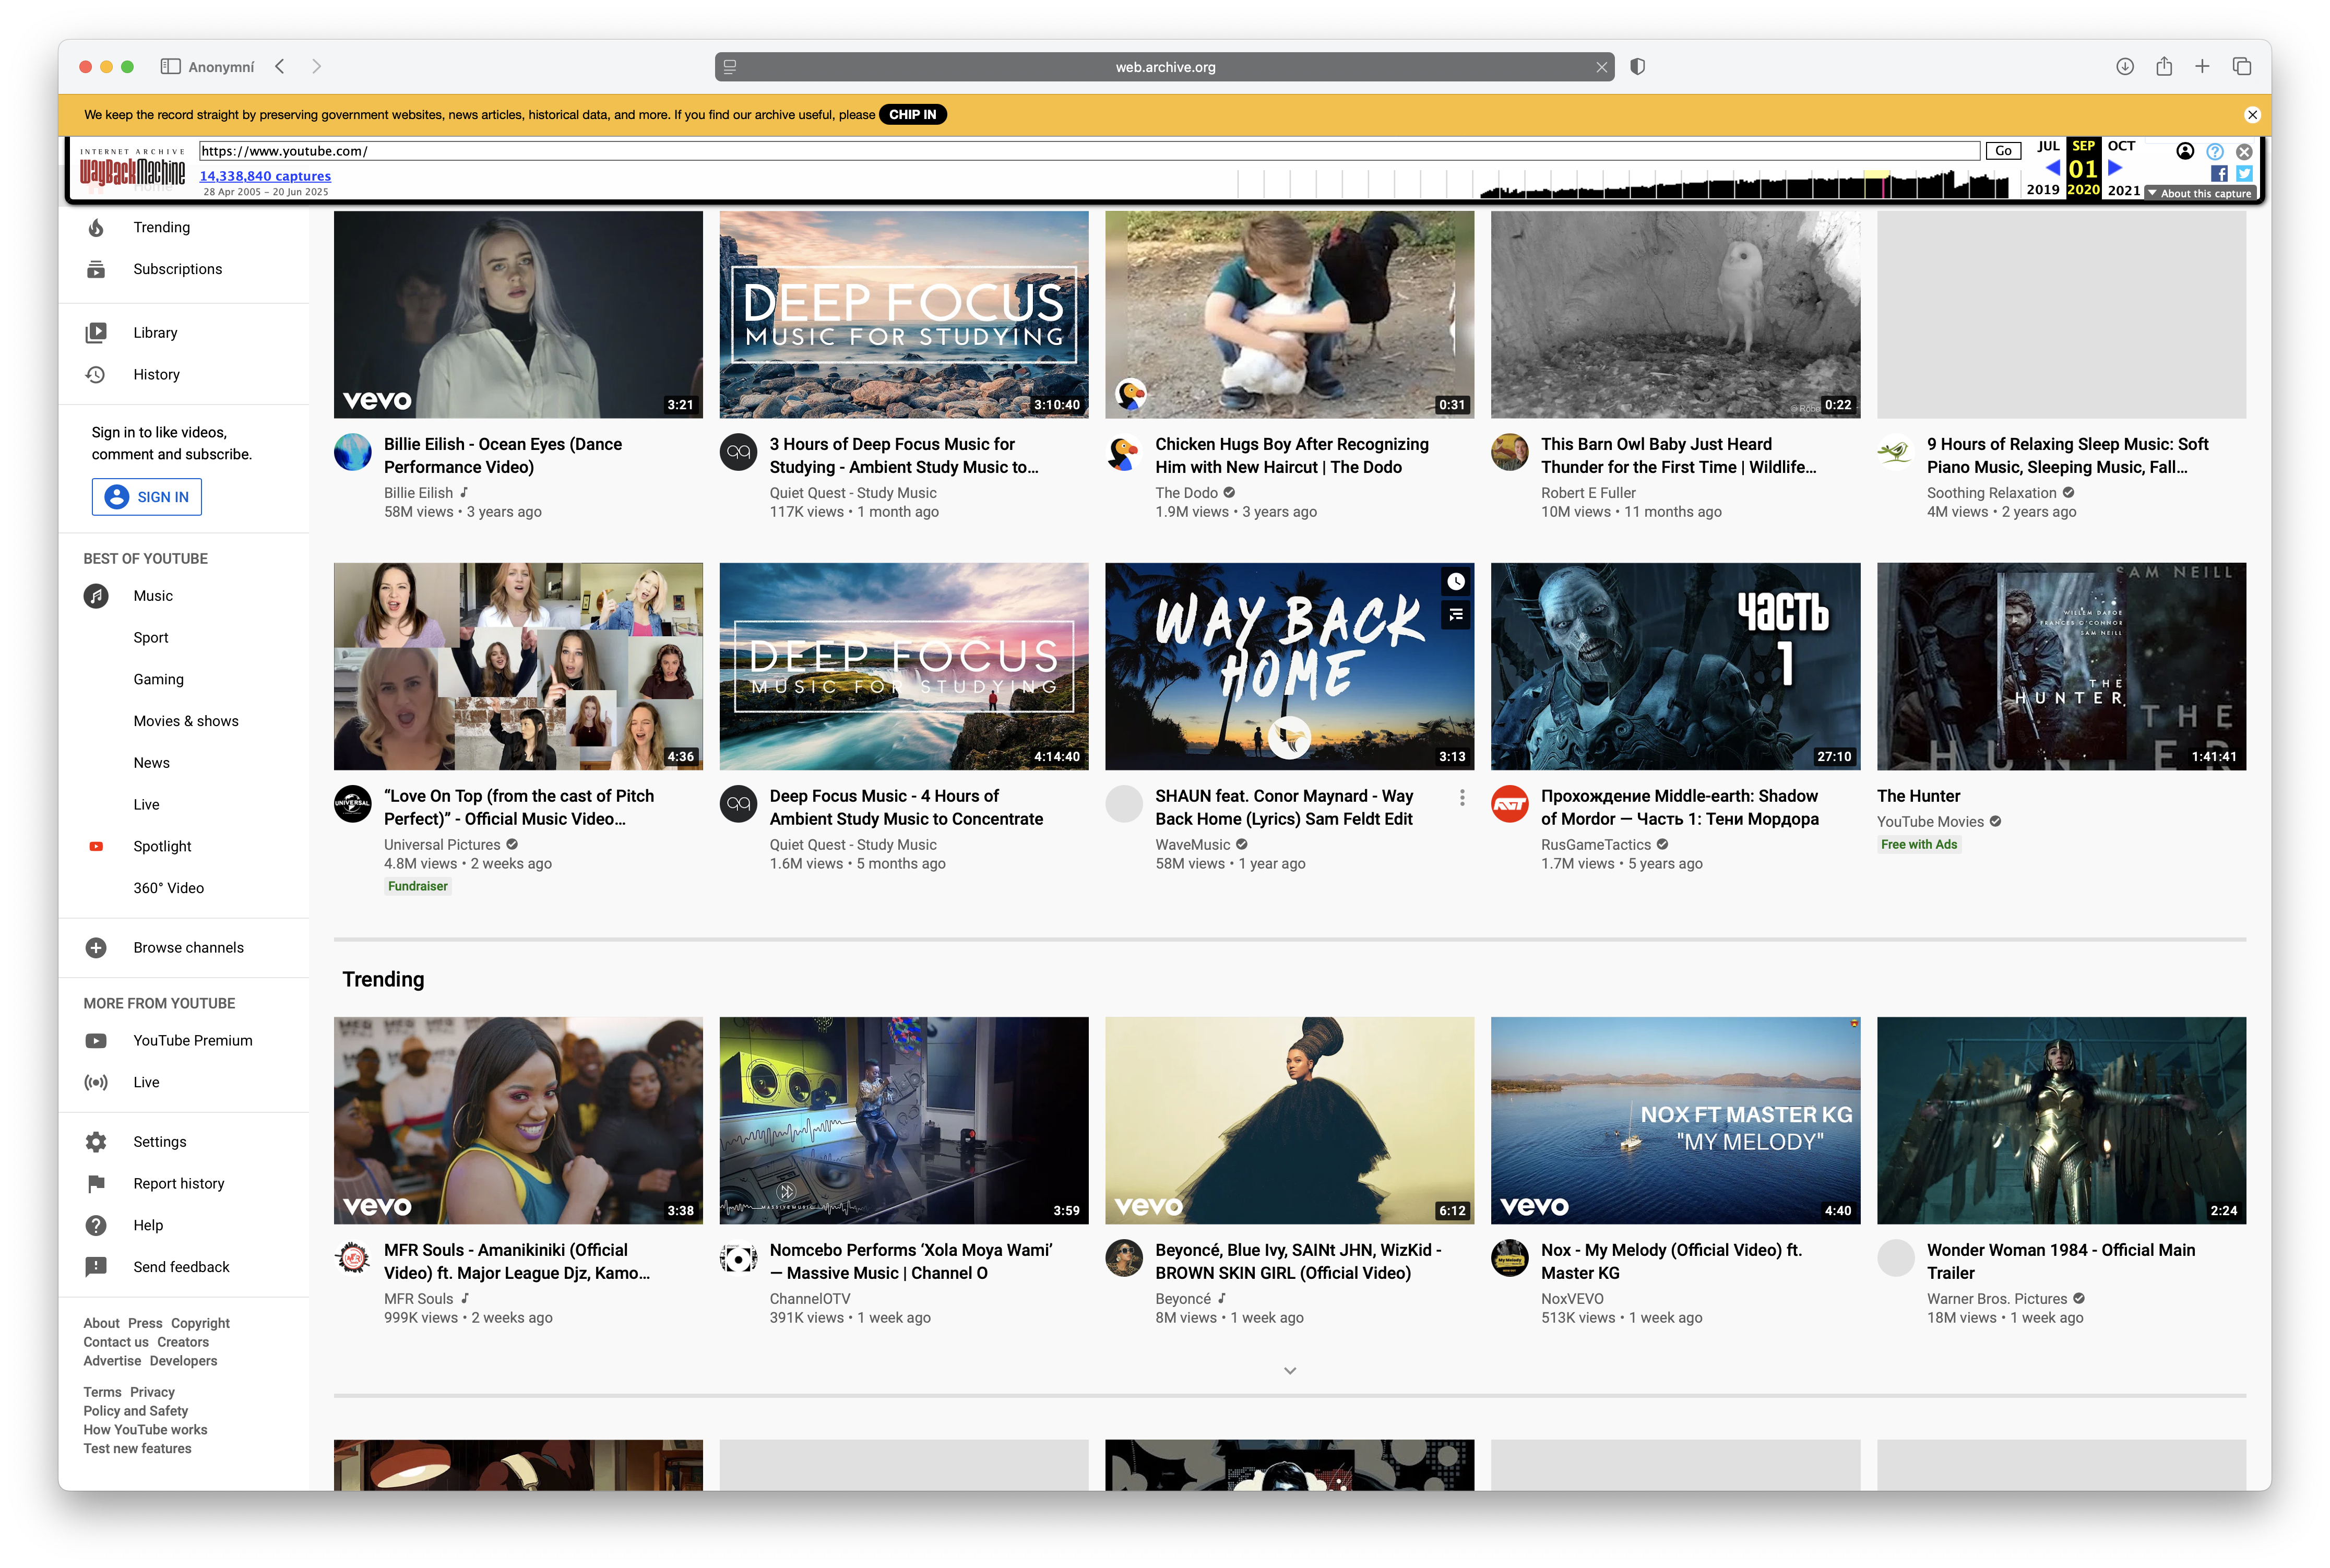Expand Trending section with chevron arrow
Viewport: 2330px width, 1568px height.
coord(1290,1371)
